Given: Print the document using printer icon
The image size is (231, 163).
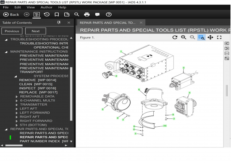Looking at the screenshot, I should tap(87, 14).
